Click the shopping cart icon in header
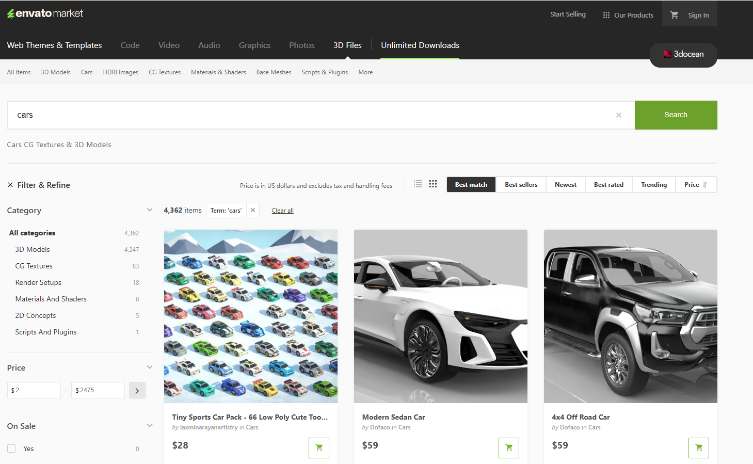753x464 pixels. tap(674, 15)
